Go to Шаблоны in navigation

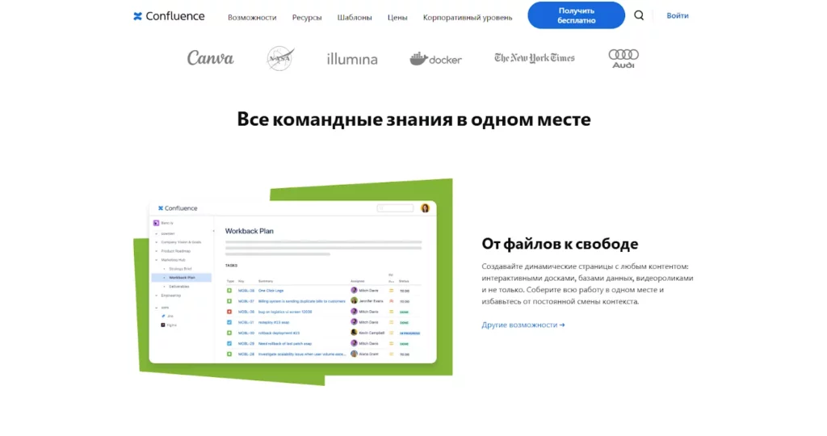click(x=355, y=18)
